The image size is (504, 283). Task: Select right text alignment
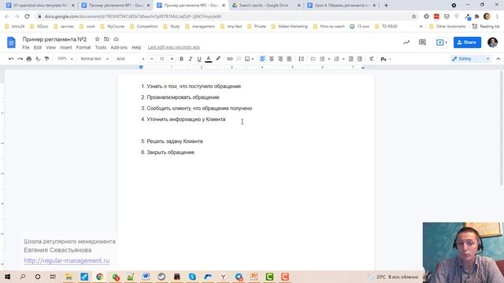[x=280, y=59]
